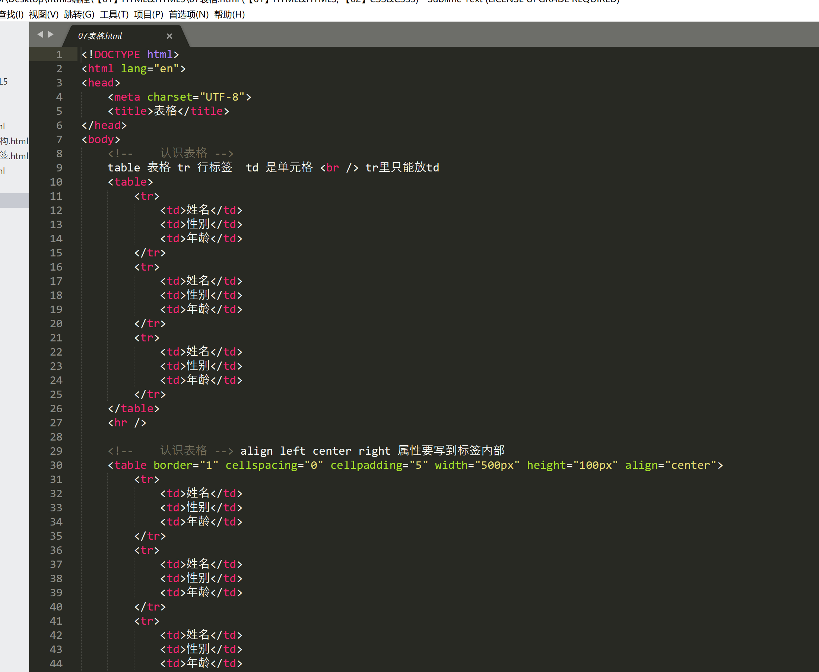Open the 项目(P) menu

point(149,15)
